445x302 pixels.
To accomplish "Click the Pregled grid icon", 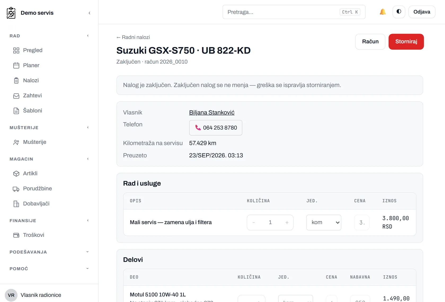I will pyautogui.click(x=16, y=50).
